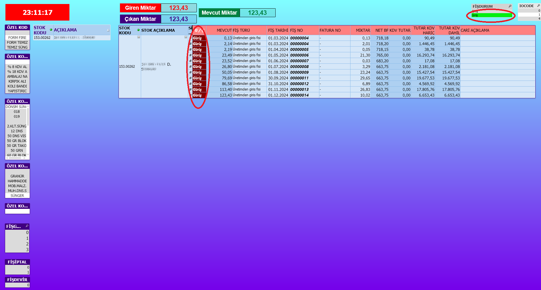
Task: Click the IOCODE search magnifier icon
Action: coord(538,6)
